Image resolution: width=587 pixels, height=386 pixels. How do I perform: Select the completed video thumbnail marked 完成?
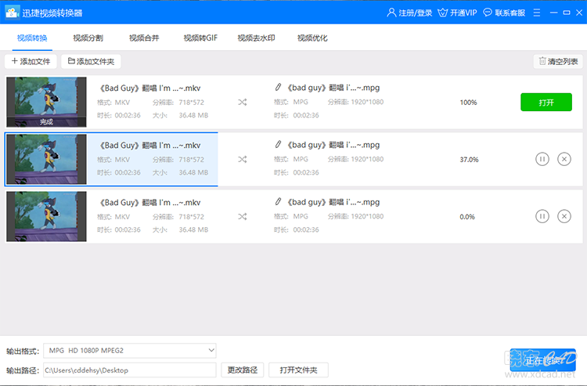[x=46, y=102]
